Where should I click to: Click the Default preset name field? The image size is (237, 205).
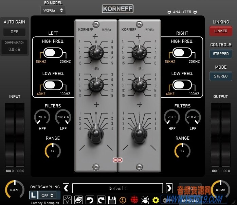tap(117, 188)
